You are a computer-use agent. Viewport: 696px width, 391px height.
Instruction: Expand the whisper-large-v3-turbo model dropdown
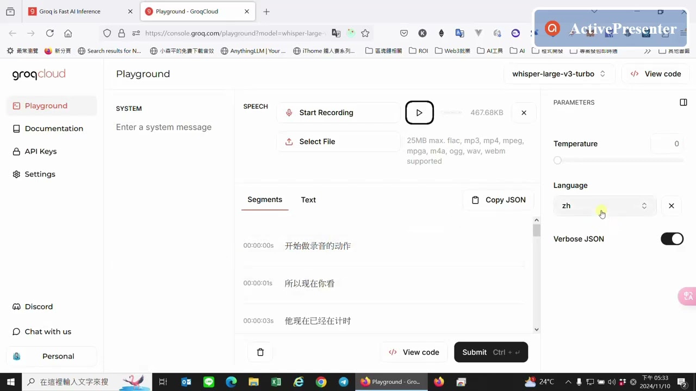[559, 74]
